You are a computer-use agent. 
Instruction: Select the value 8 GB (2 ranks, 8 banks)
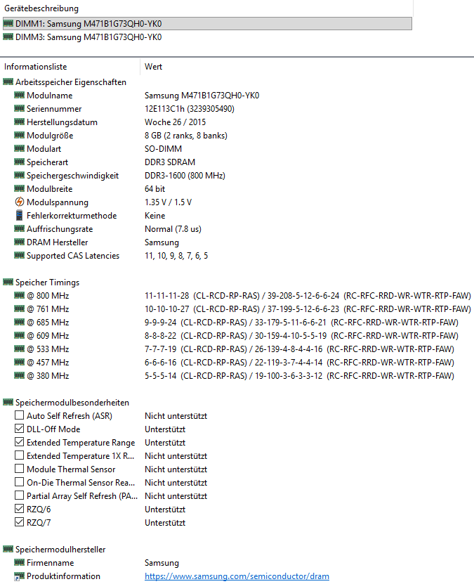click(x=185, y=136)
